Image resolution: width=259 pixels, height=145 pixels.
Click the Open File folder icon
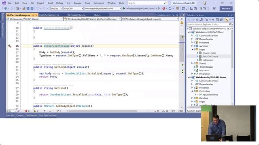click(x=24, y=8)
